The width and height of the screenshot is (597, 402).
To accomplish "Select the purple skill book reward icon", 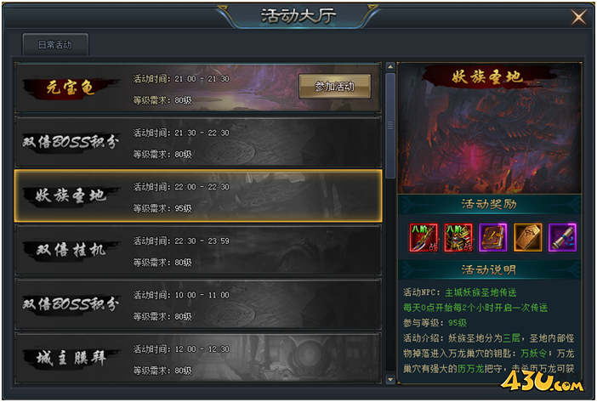I will point(492,237).
